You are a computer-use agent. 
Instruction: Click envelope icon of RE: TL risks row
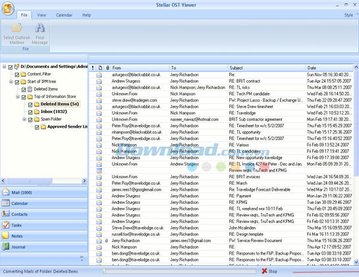pos(99,88)
